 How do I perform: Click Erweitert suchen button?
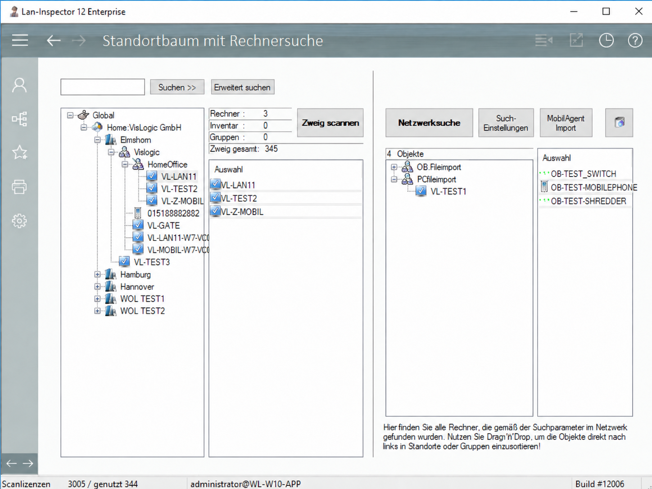point(242,87)
